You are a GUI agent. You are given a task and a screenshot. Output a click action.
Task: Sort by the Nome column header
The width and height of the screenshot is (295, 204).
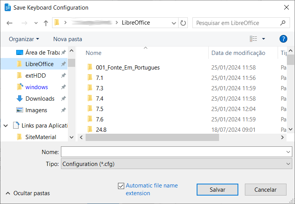pos(93,53)
